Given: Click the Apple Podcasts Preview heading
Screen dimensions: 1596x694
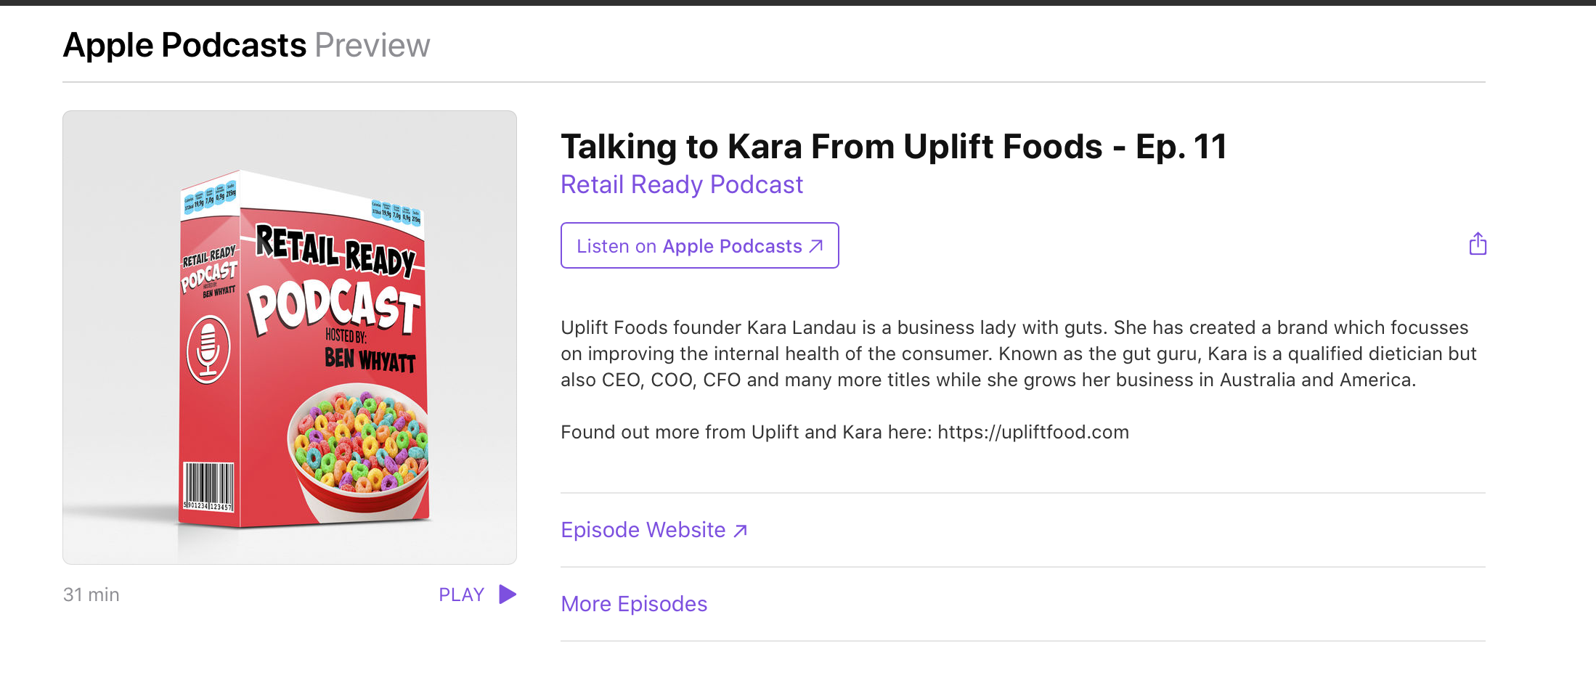Looking at the screenshot, I should point(246,45).
